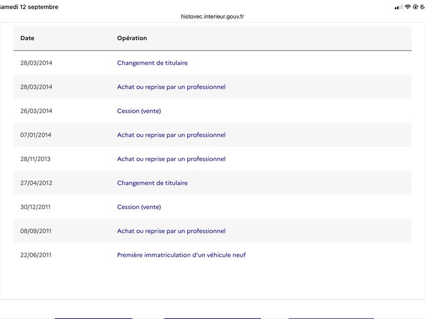Click the Opération column header

132,38
